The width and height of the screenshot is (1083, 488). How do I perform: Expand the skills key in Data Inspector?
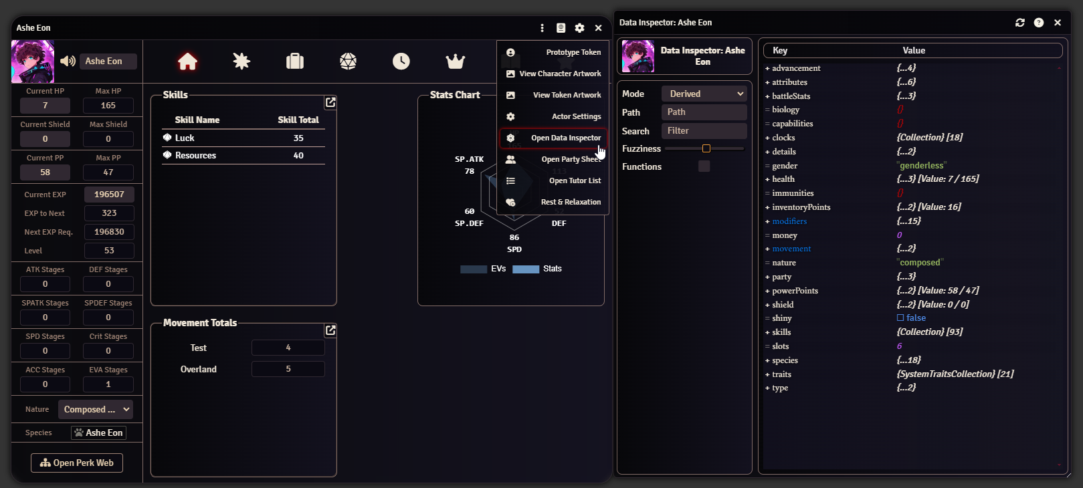(x=781, y=332)
